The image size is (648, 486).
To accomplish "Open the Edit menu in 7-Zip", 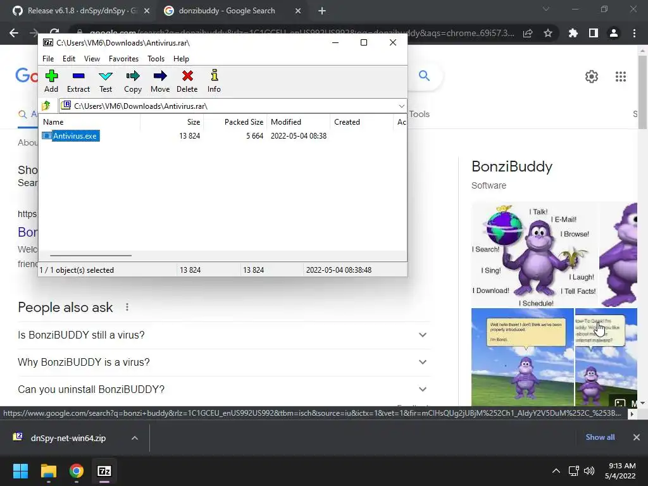I will tap(68, 59).
